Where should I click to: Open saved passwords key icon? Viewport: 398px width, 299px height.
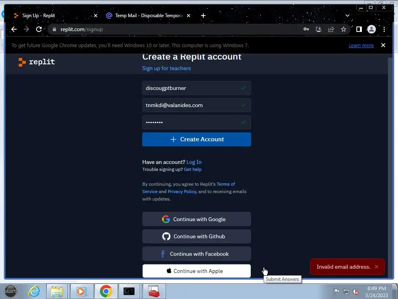pos(306,29)
